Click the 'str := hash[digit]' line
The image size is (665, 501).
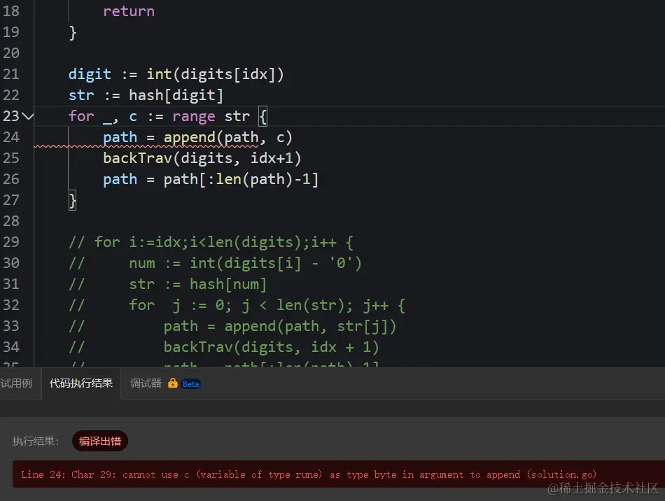point(146,95)
